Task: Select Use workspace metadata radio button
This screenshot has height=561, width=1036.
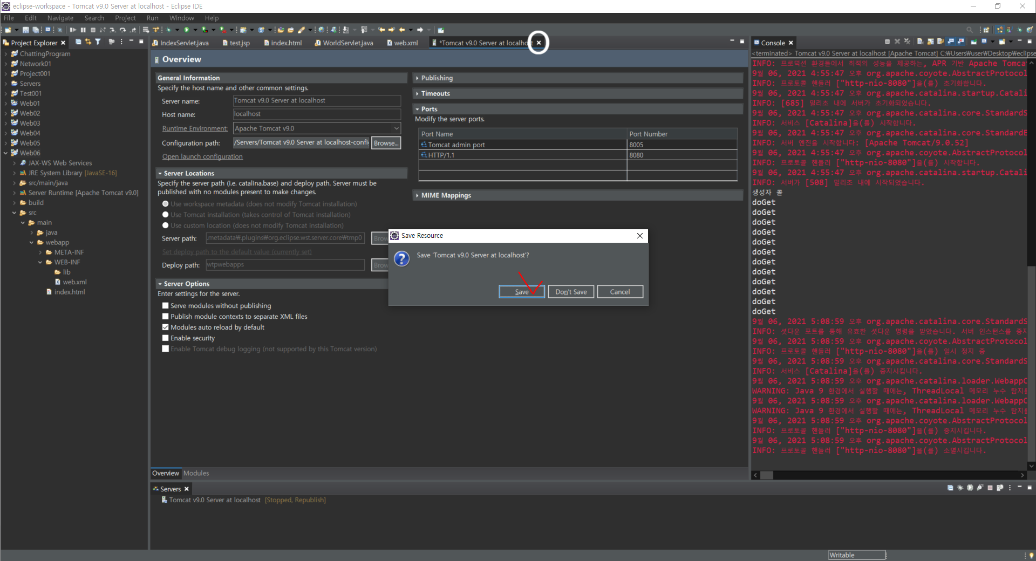Action: [166, 204]
